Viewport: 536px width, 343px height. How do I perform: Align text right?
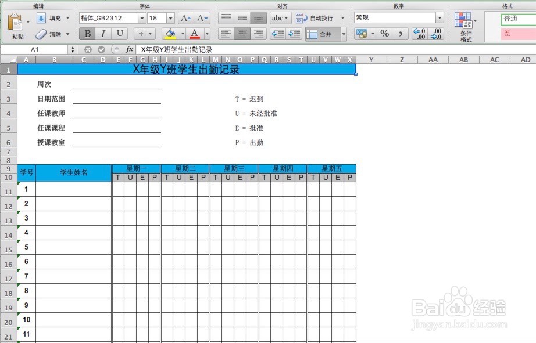click(259, 34)
